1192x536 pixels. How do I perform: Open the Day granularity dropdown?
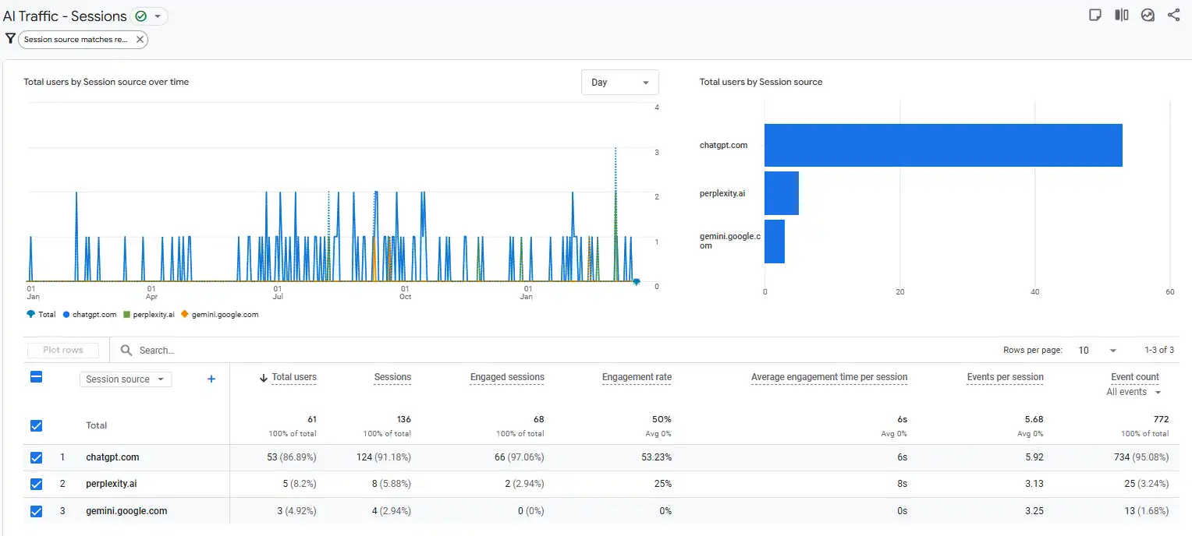point(620,83)
